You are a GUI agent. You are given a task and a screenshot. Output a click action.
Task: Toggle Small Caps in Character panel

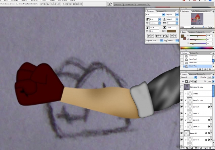pyautogui.click(x=160, y=36)
